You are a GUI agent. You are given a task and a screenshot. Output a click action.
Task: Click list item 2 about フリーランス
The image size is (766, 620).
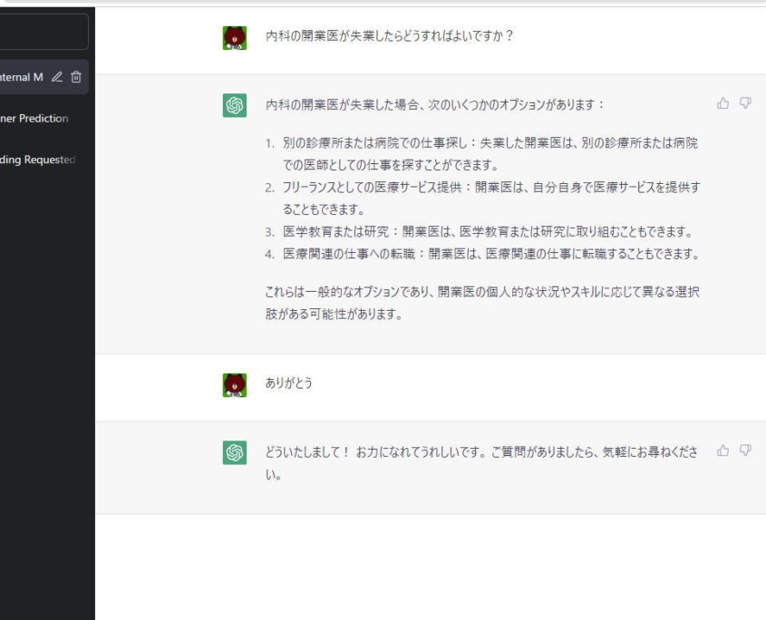click(x=491, y=199)
